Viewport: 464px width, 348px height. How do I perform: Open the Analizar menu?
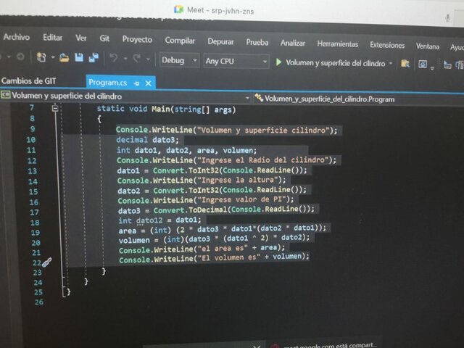pos(293,43)
